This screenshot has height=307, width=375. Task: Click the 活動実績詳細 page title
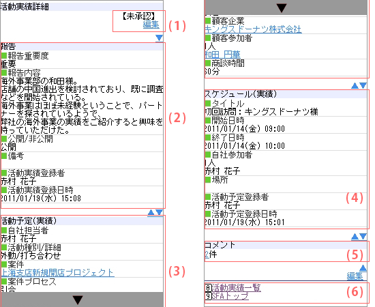pos(25,7)
